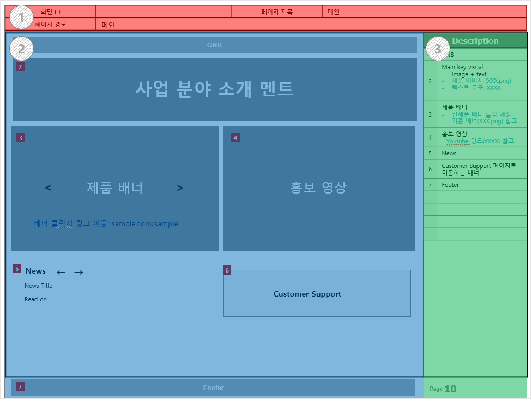Open the News Title item

click(x=38, y=286)
